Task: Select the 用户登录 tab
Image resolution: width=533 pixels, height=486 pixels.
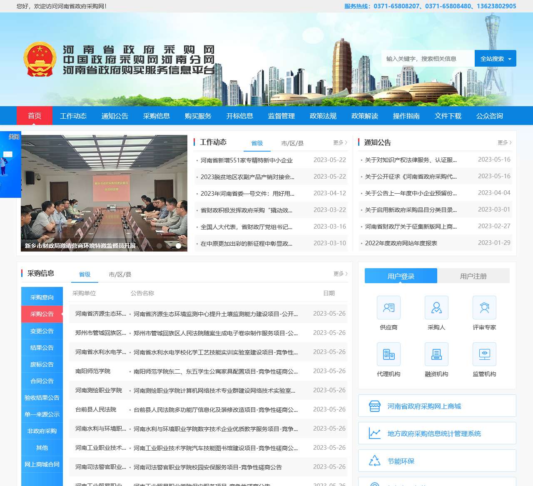Action: 401,276
